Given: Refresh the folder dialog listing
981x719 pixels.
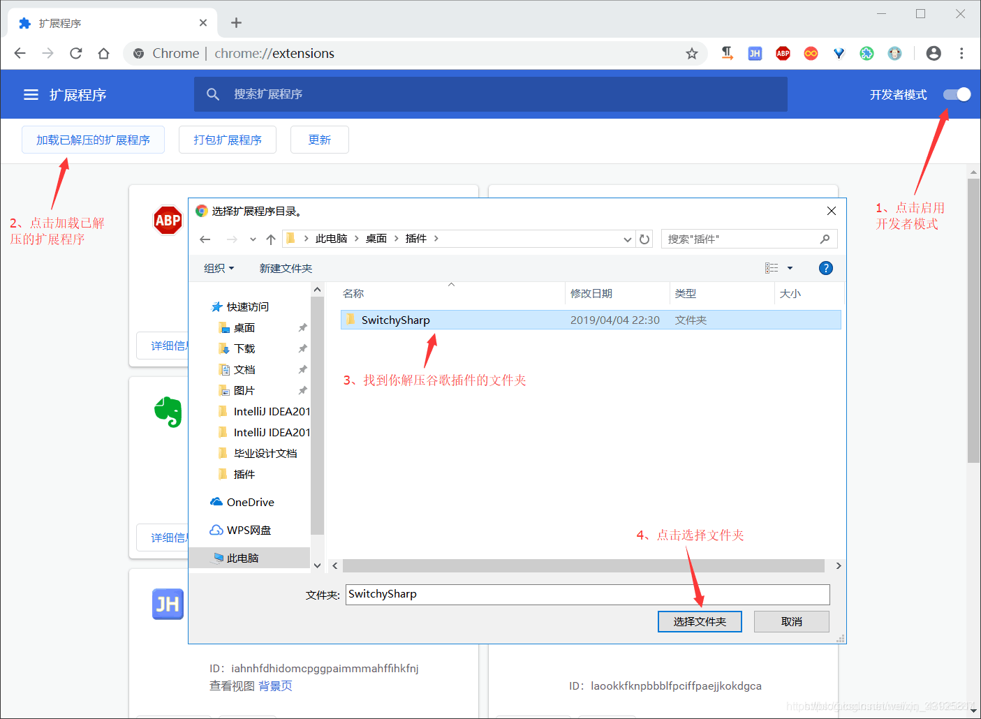Looking at the screenshot, I should point(644,239).
